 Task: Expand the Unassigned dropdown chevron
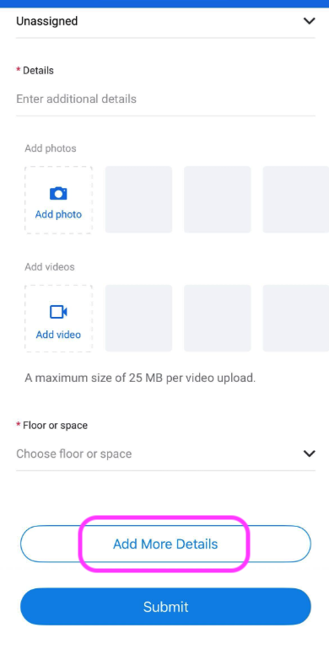point(309,21)
